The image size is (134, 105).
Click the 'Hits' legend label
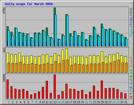click(x=131, y=11)
